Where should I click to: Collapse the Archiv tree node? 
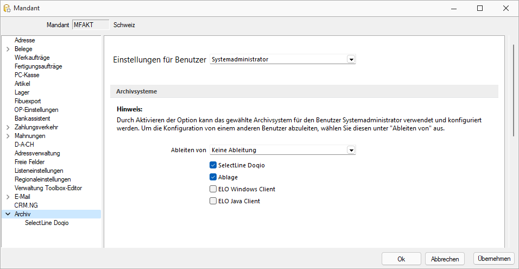pyautogui.click(x=8, y=214)
